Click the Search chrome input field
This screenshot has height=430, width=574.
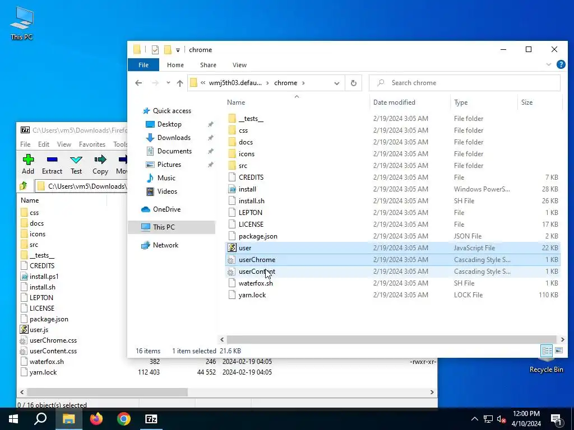(x=465, y=83)
